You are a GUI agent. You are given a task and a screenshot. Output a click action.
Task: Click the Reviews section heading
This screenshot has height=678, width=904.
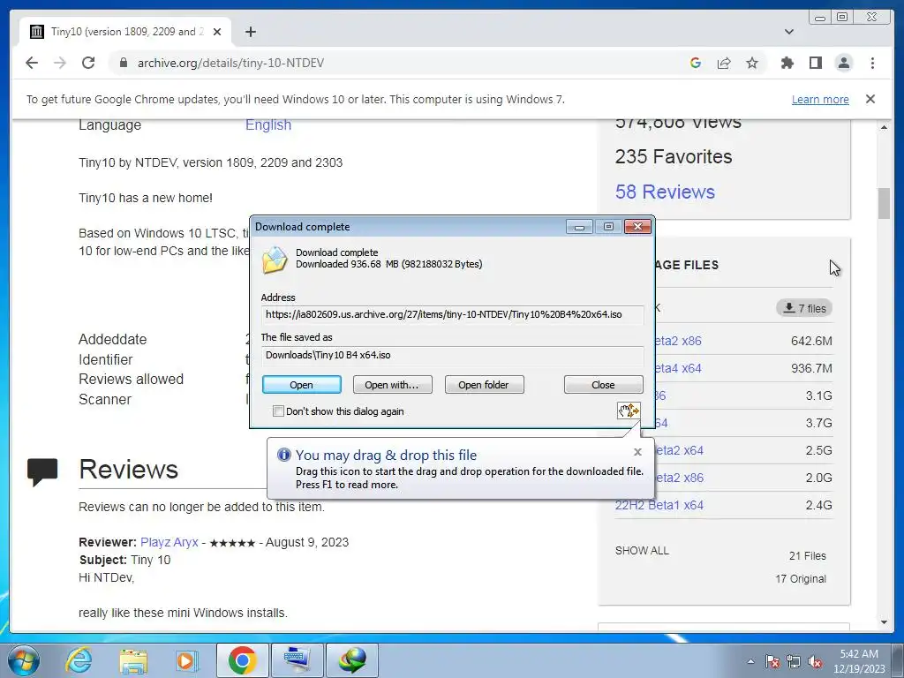click(129, 470)
